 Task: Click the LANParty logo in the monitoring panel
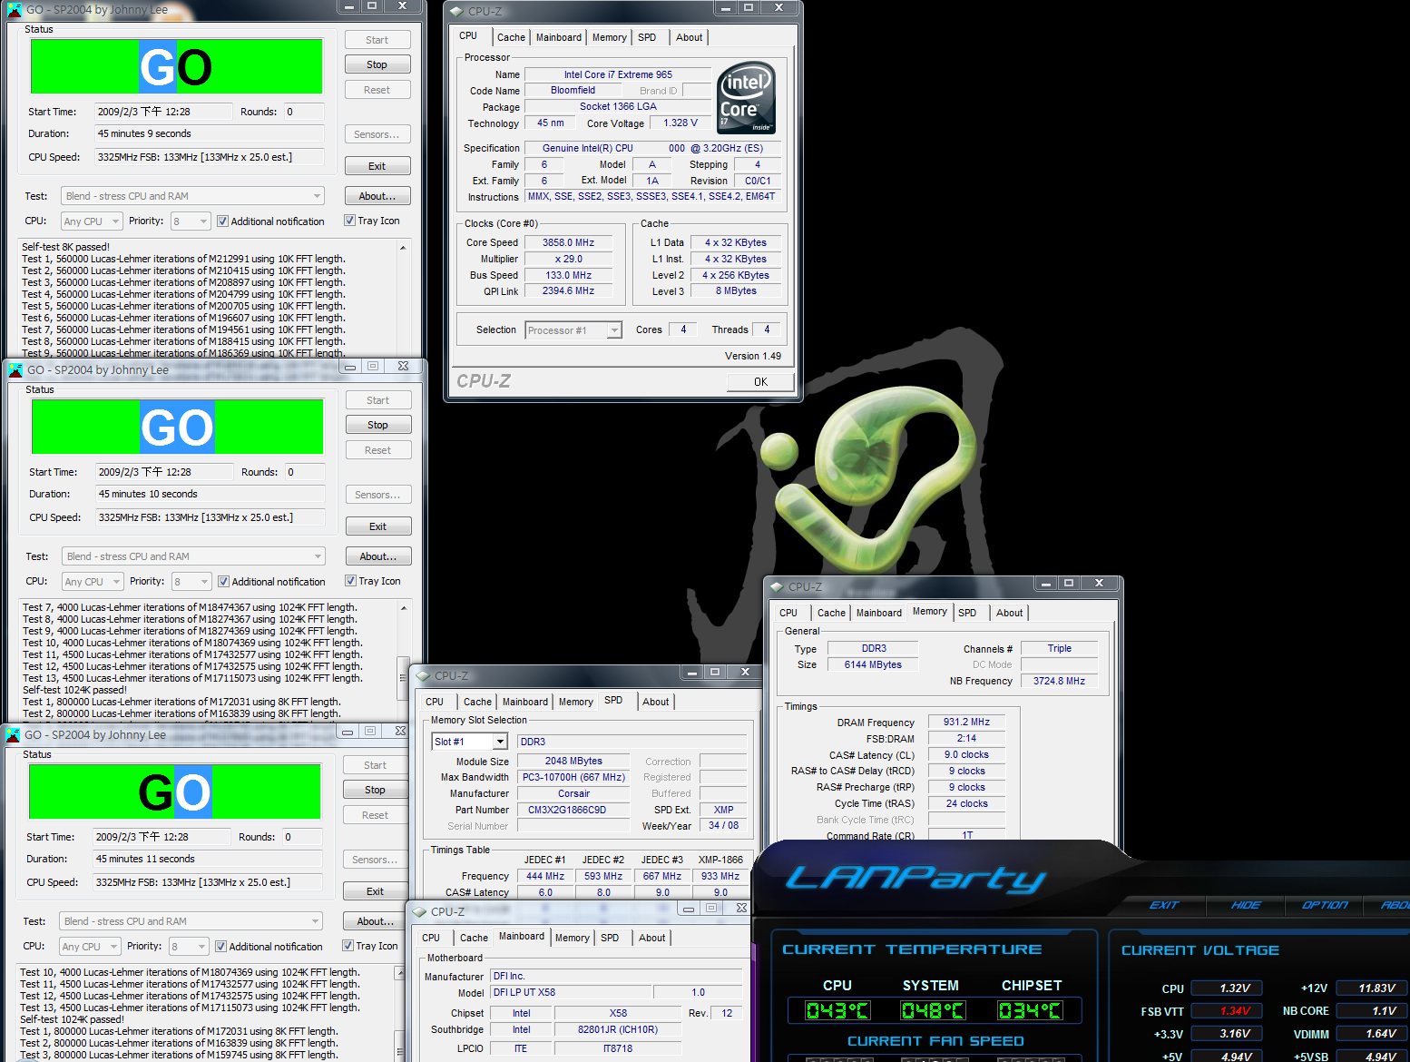[915, 879]
